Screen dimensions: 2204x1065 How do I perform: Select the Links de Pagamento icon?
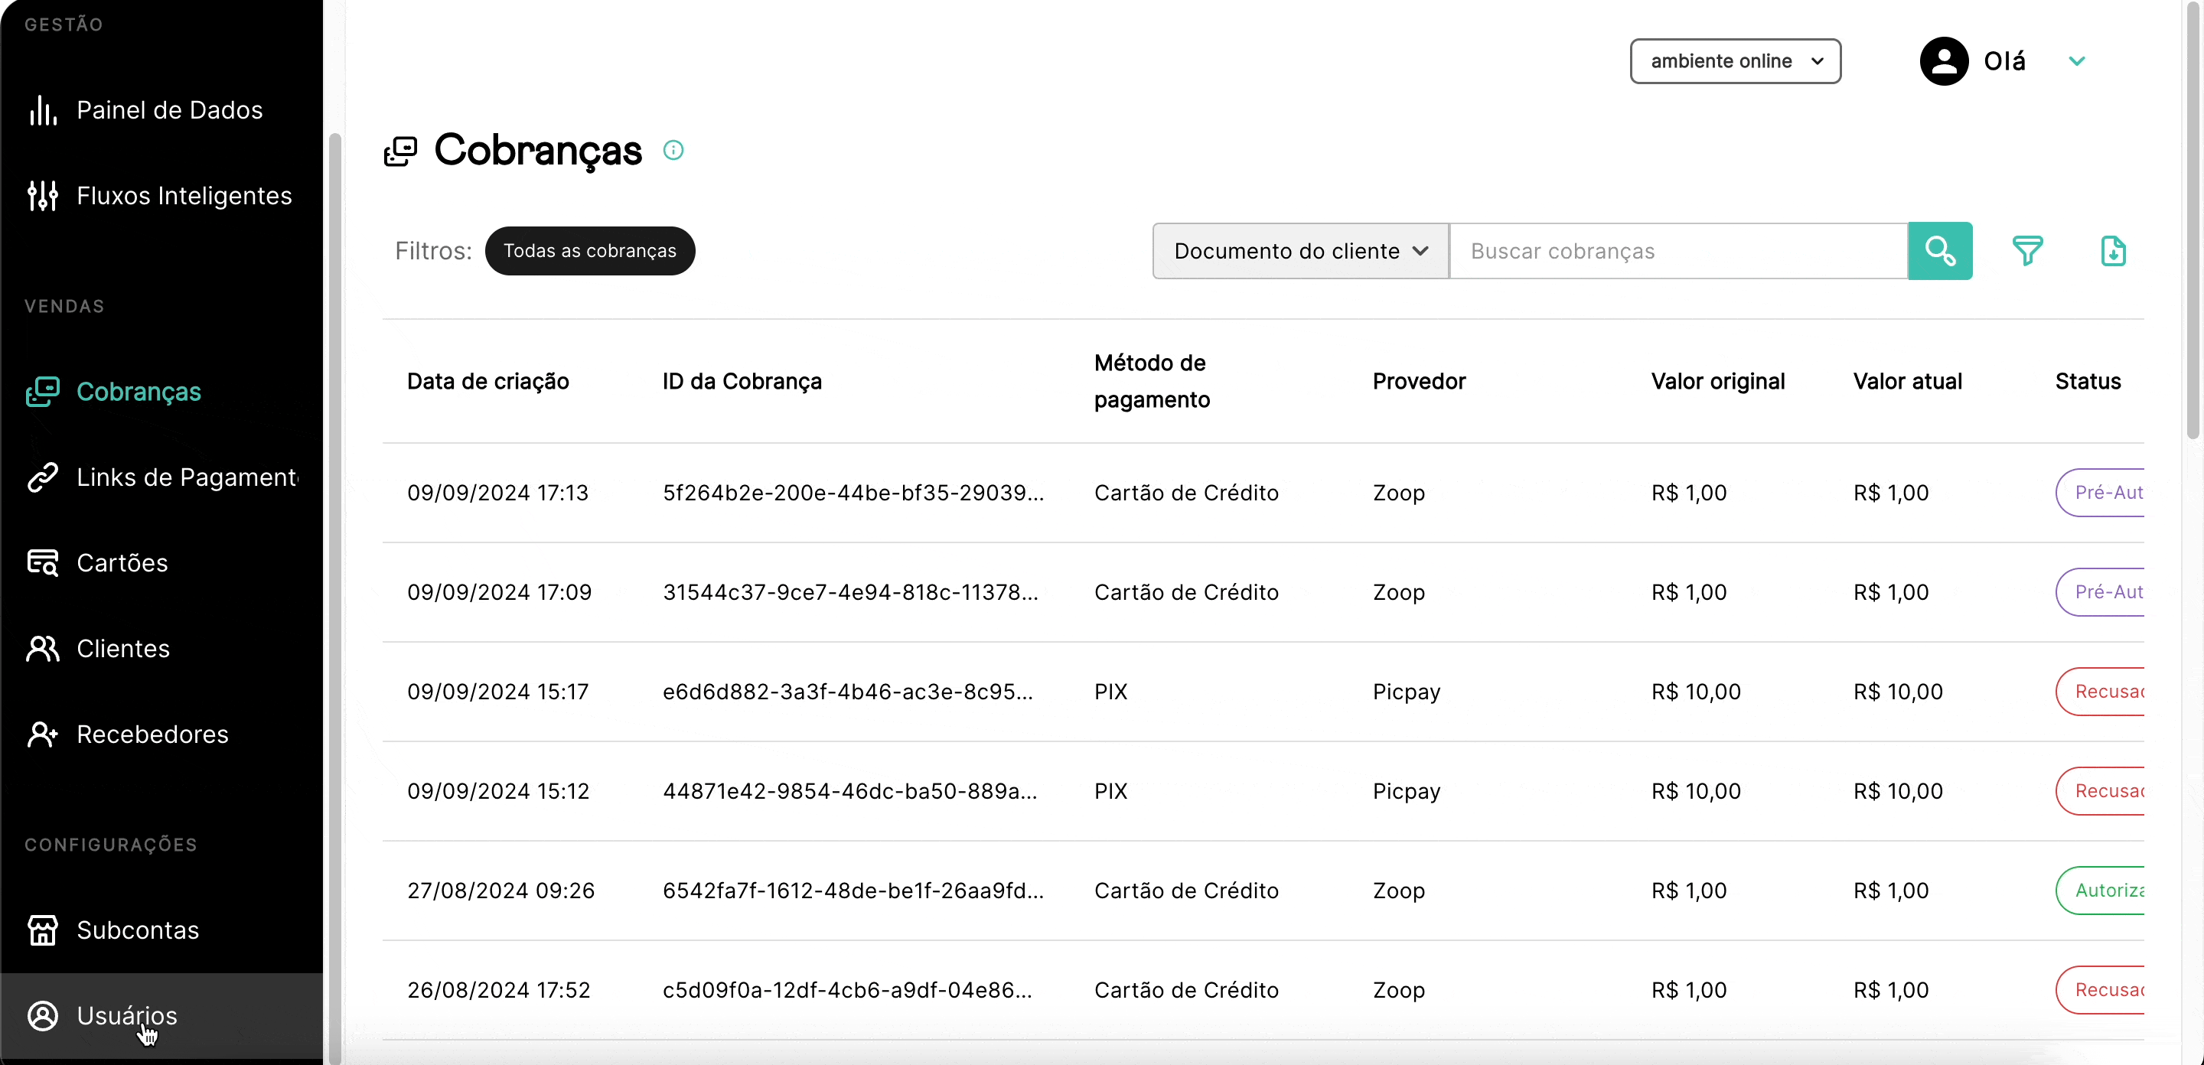pyautogui.click(x=43, y=477)
